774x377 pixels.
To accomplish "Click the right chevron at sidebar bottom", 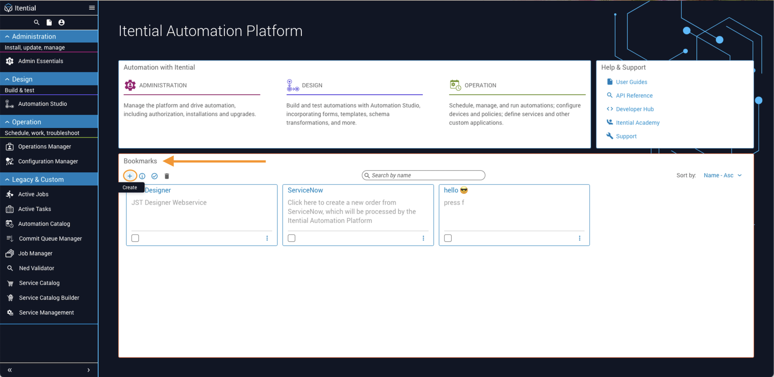I will pos(89,370).
